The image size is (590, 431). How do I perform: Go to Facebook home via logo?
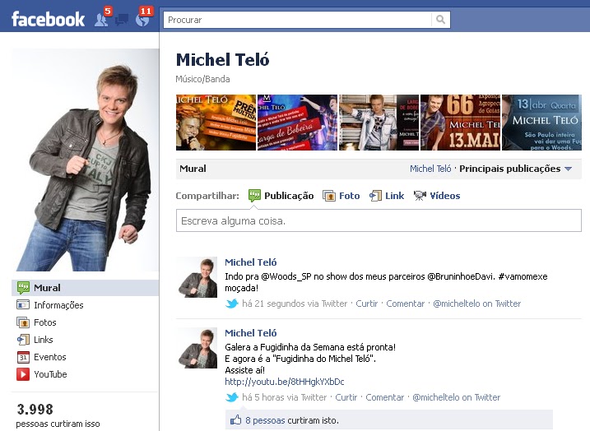point(49,19)
